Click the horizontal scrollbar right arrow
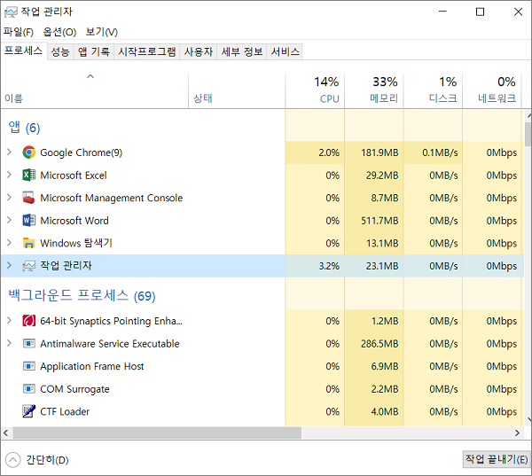 click(x=517, y=433)
